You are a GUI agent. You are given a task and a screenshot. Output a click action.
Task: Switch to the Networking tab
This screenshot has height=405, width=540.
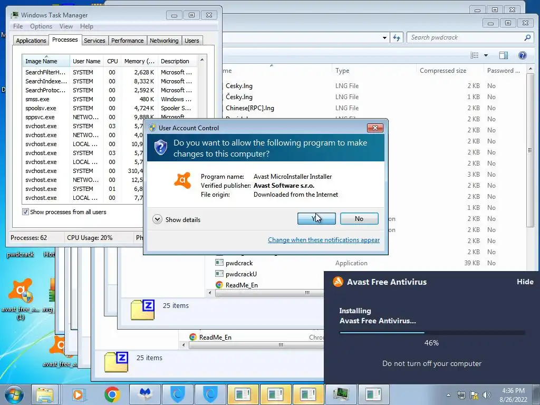tap(164, 41)
